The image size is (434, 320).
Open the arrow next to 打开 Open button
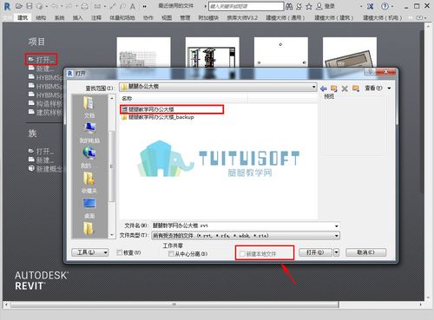click(x=336, y=252)
